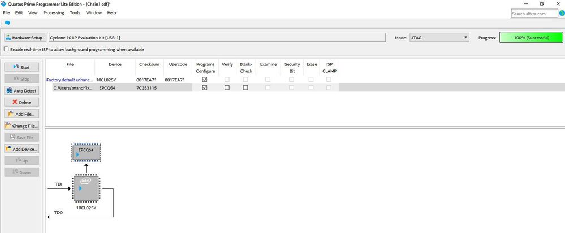This screenshot has height=233, width=565.
Task: Run Auto Detect for devices
Action: coord(21,91)
